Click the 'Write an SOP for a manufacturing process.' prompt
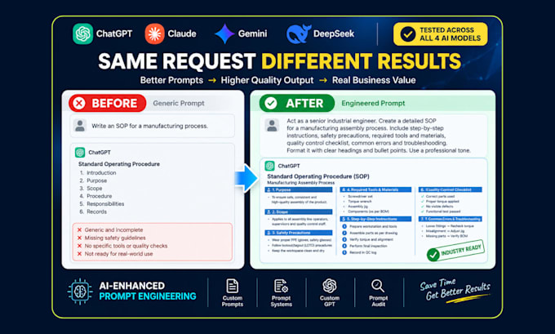 coord(149,126)
